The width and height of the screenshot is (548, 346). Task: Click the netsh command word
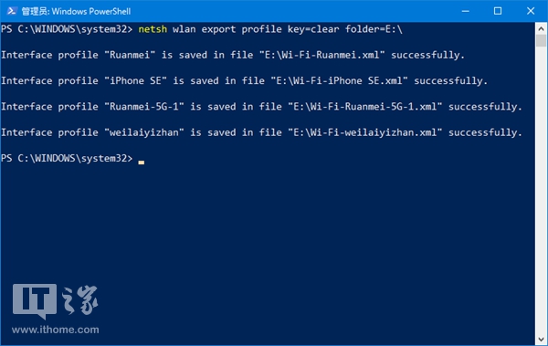[x=153, y=29]
